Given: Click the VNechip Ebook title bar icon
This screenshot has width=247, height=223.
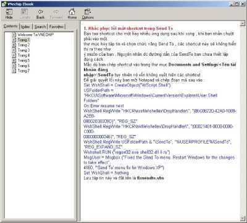Looking at the screenshot, I should coord(4,4).
